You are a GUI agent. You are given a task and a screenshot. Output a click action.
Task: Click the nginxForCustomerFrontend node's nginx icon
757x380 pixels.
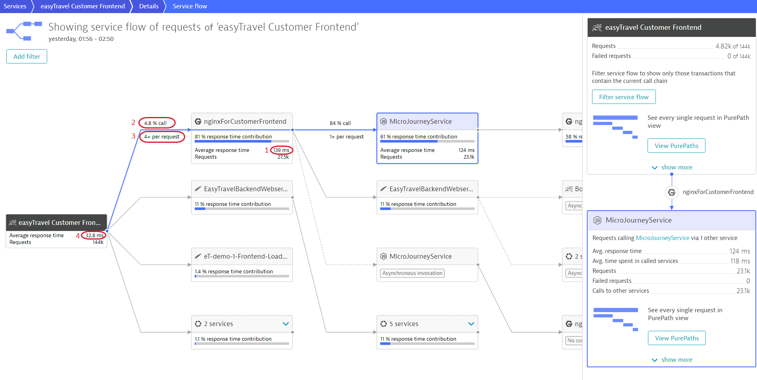pyautogui.click(x=198, y=121)
